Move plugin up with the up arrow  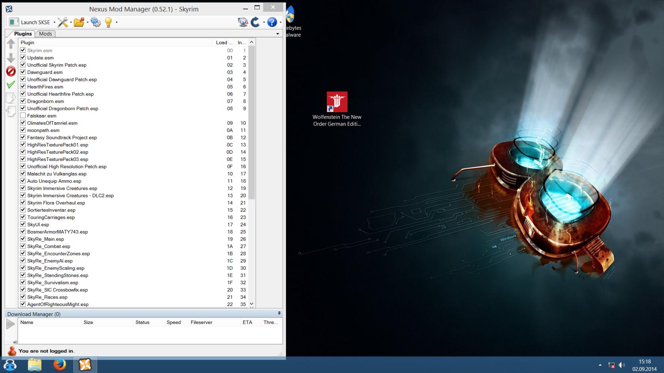point(11,44)
